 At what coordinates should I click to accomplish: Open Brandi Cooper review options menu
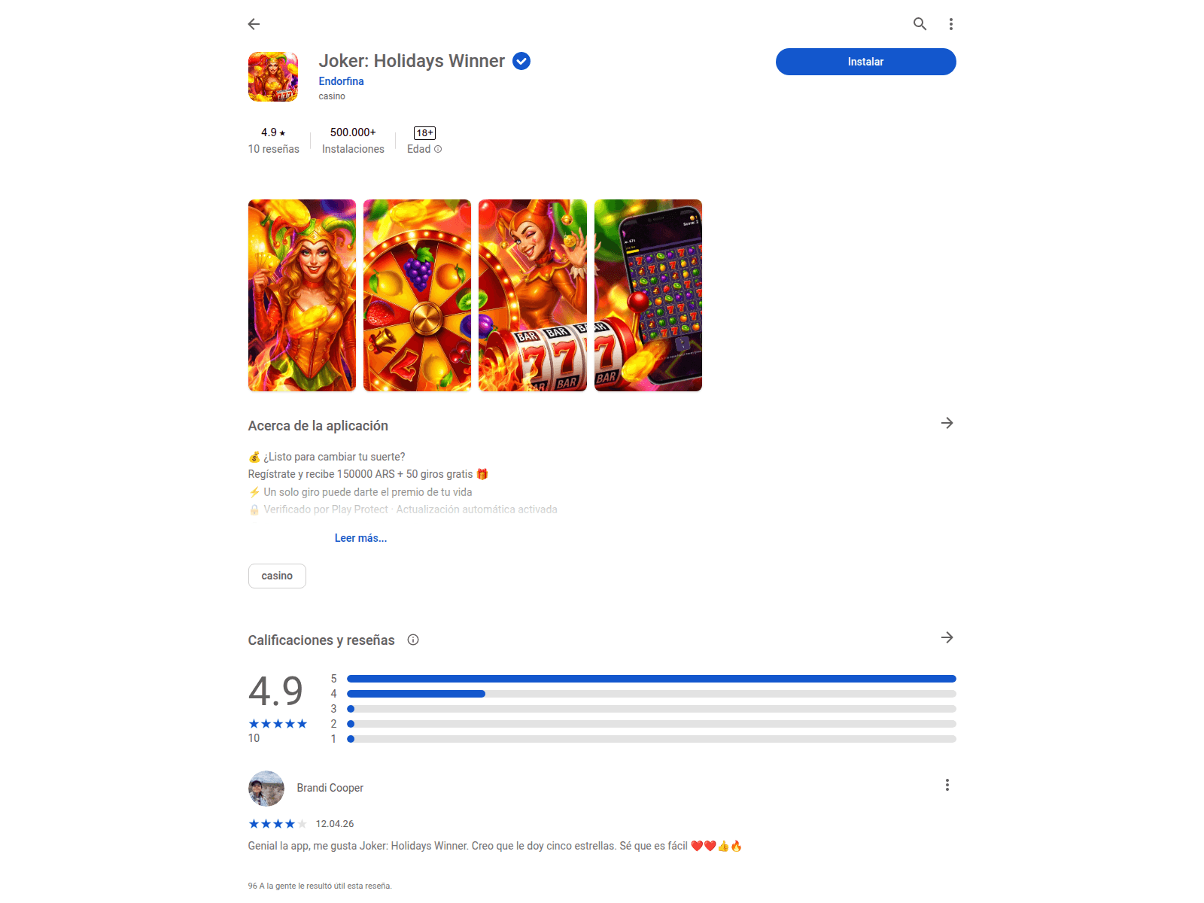947,785
